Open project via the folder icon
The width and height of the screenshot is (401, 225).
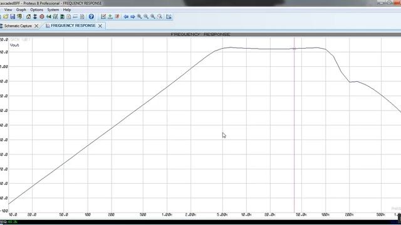[x=6, y=17]
